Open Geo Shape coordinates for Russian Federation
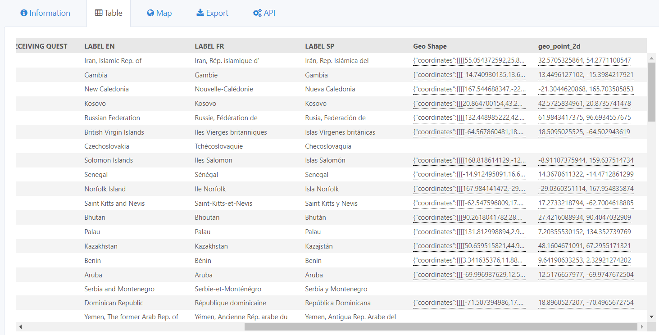659x335 pixels. click(469, 118)
